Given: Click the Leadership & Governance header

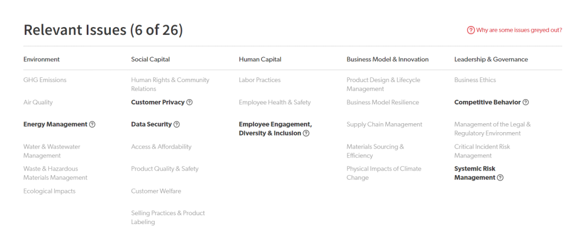Looking at the screenshot, I should [491, 59].
